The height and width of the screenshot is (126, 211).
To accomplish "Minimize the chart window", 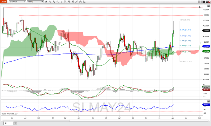I will (x=204, y=2).
